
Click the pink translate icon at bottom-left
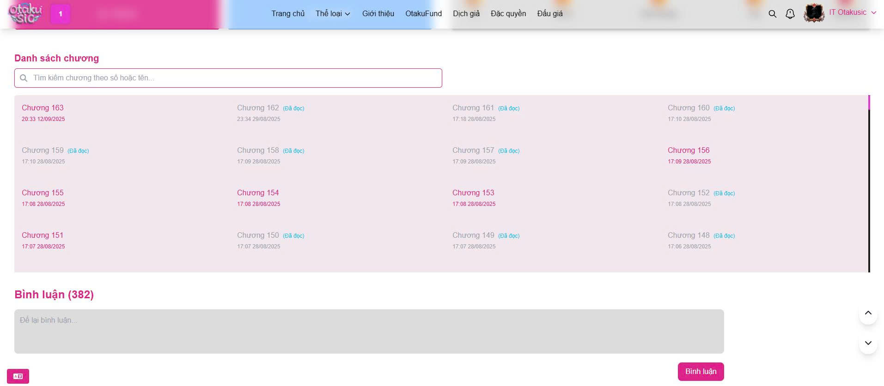(x=18, y=376)
